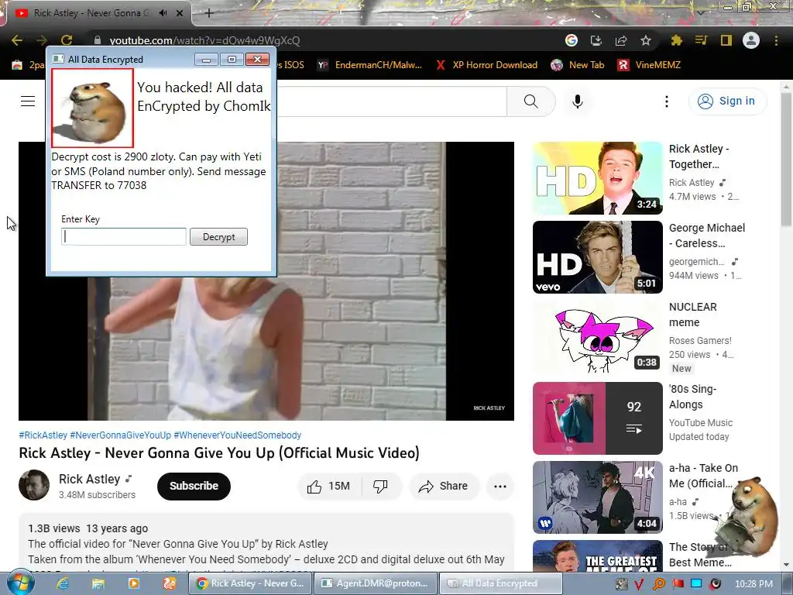Click the Google account icon in address bar
This screenshot has height=595, width=793.
click(571, 40)
